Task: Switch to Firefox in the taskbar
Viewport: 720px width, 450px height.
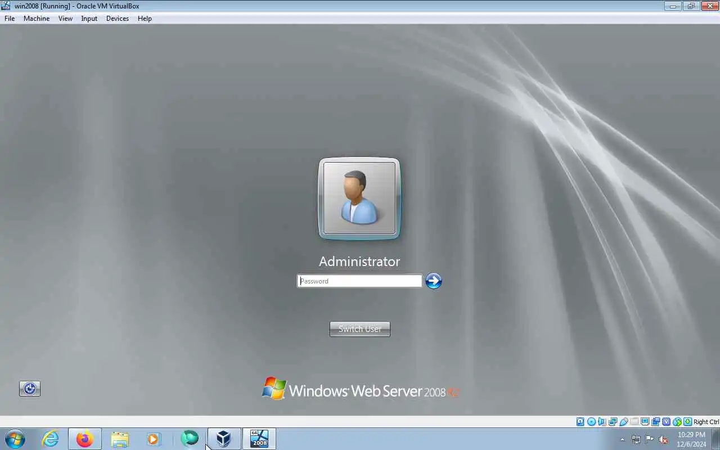Action: click(85, 439)
